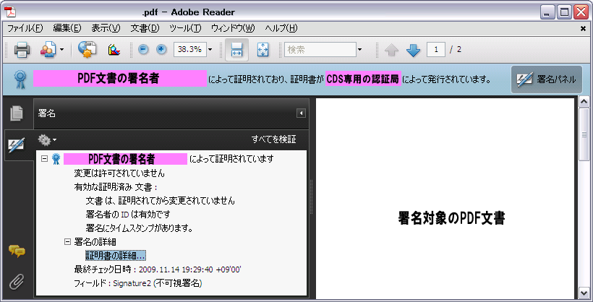Go to previous page with up arrow
This screenshot has width=593, height=302.
click(x=391, y=50)
